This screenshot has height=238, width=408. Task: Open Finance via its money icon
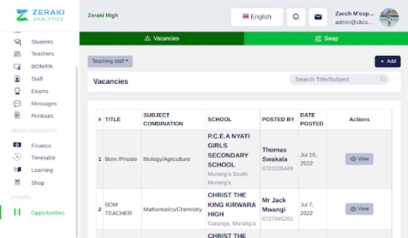pos(17,145)
